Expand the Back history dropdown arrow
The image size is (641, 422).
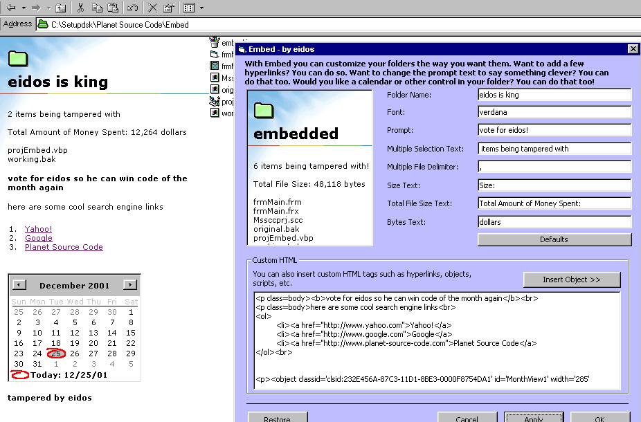[23, 8]
